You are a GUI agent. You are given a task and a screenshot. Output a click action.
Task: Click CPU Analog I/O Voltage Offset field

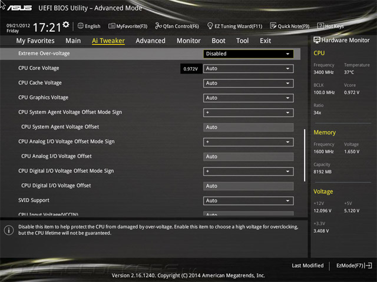click(x=249, y=157)
